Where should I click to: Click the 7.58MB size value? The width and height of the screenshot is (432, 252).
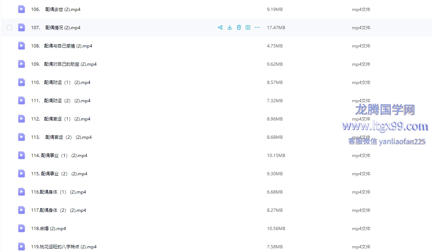[x=275, y=247]
